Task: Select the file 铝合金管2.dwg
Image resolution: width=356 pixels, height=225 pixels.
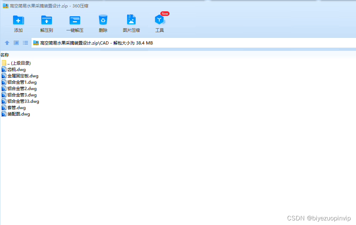Action: click(x=19, y=89)
